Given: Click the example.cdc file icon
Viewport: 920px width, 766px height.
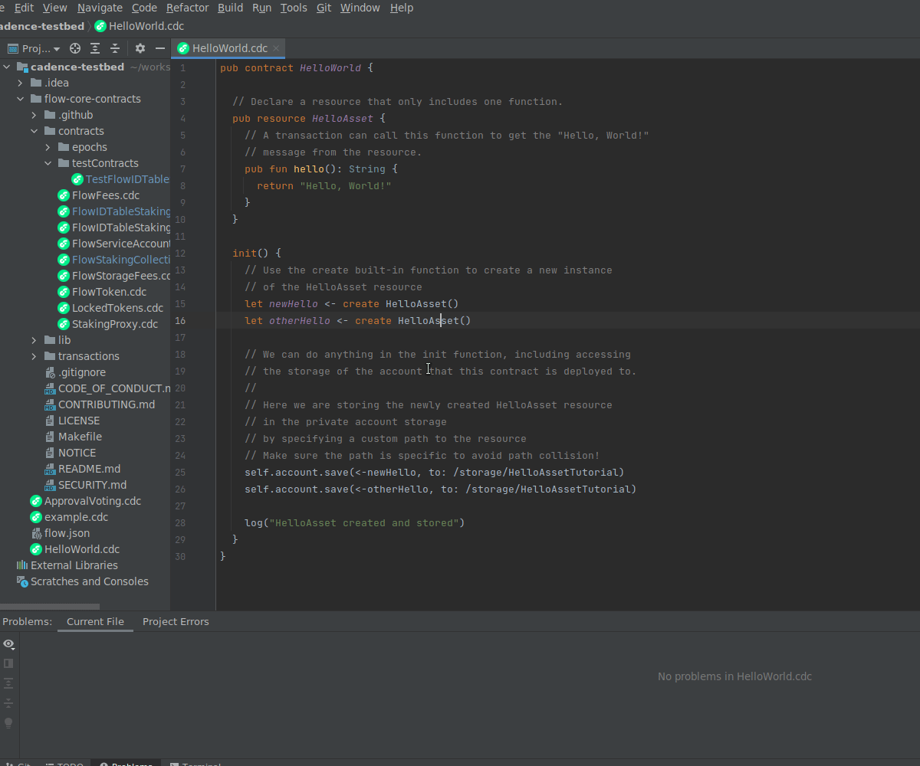Looking at the screenshot, I should 36,517.
